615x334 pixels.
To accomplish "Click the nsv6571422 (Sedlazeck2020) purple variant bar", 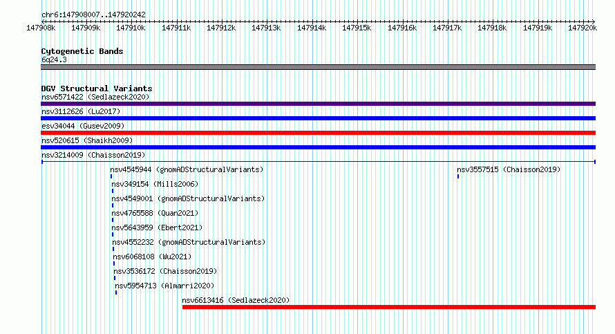I will pyautogui.click(x=318, y=104).
